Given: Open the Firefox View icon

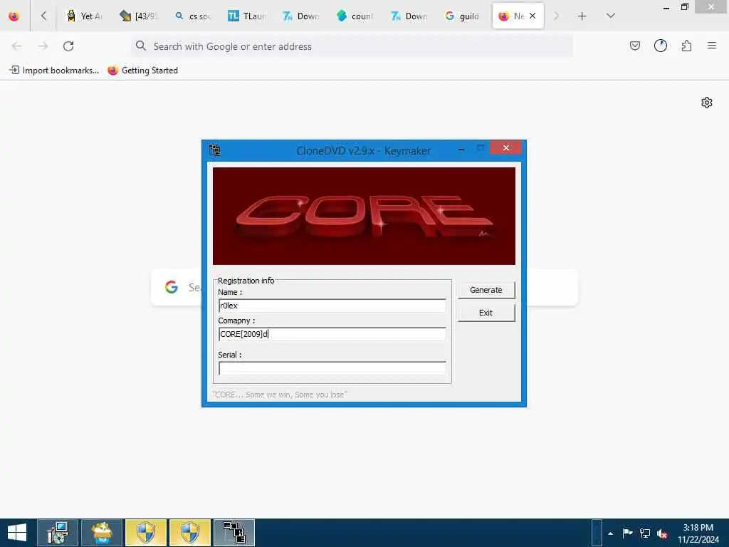Looking at the screenshot, I should tap(14, 16).
